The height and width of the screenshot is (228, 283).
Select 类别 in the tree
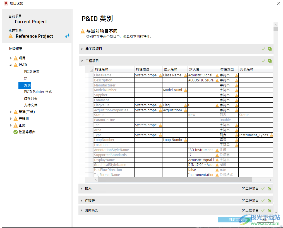pos(25,85)
